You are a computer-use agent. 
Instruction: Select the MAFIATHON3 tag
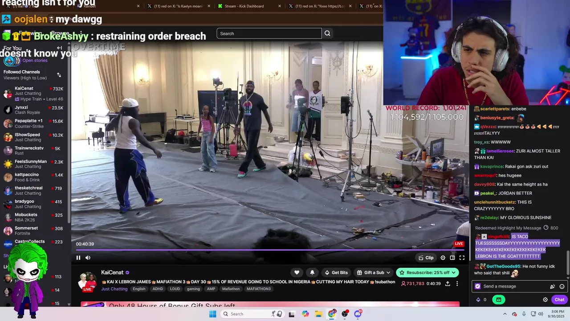click(259, 289)
